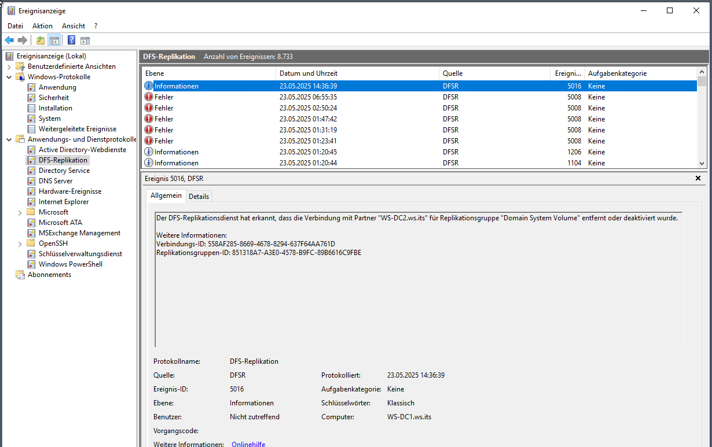Sort by the Aufgabenkategorie column header
Image resolution: width=712 pixels, height=447 pixels.
coord(641,73)
